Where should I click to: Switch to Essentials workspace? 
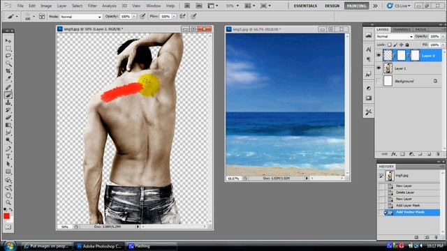[x=305, y=6]
